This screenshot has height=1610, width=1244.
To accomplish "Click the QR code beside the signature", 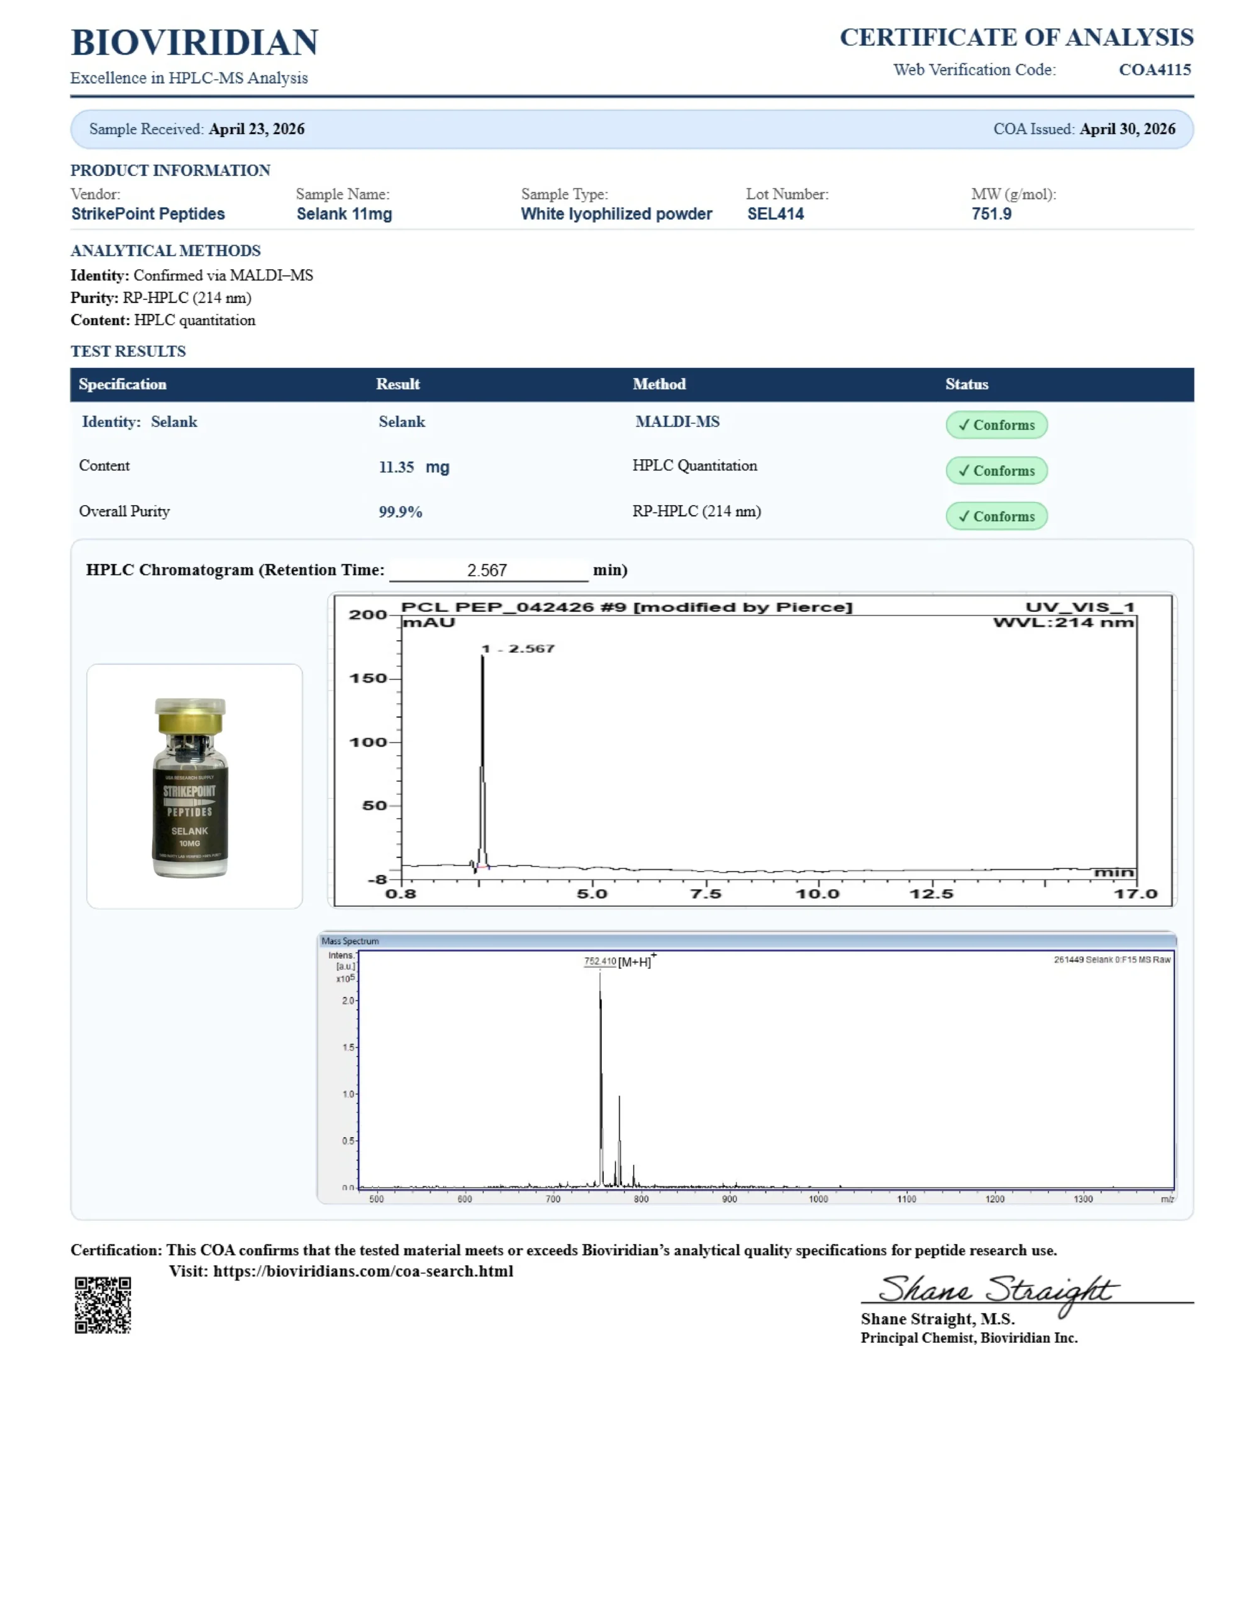I will 103,1306.
